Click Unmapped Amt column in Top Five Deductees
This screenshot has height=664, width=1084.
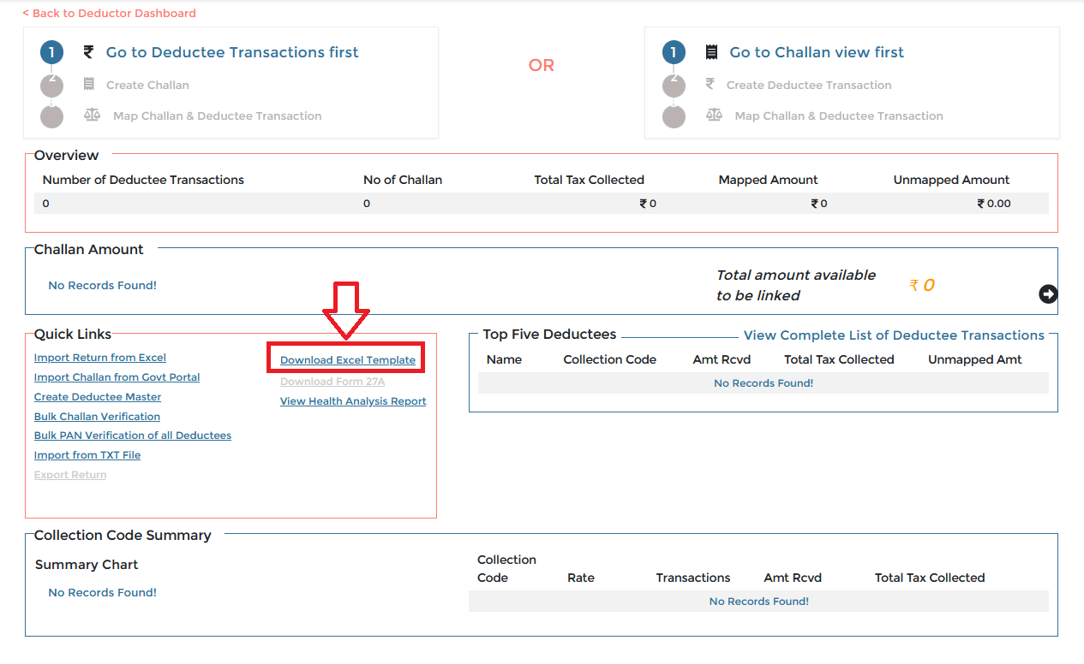point(975,359)
